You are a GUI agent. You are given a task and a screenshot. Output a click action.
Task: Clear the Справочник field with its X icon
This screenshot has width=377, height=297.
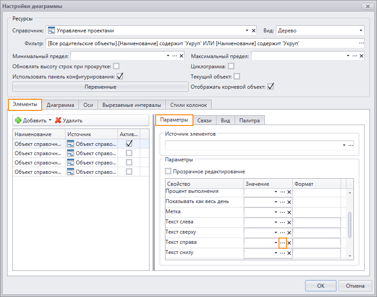(x=253, y=31)
